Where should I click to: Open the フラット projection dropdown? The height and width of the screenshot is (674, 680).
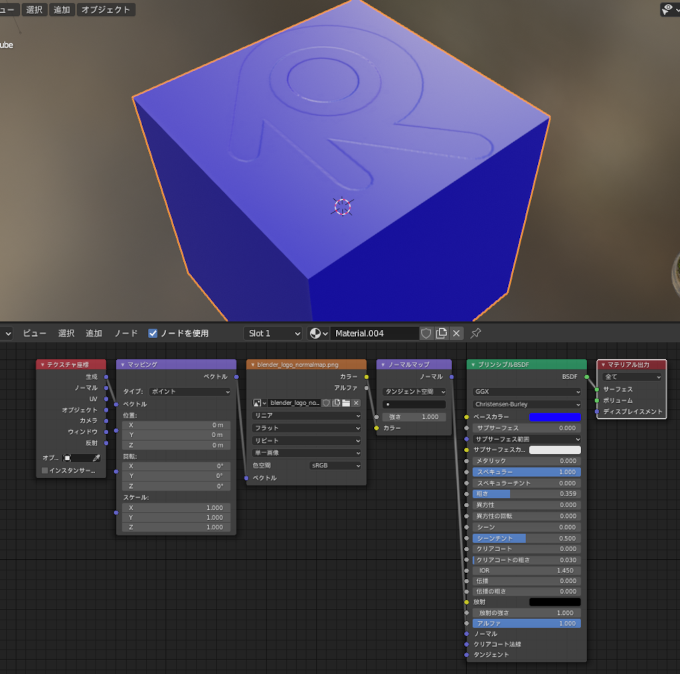click(x=307, y=428)
